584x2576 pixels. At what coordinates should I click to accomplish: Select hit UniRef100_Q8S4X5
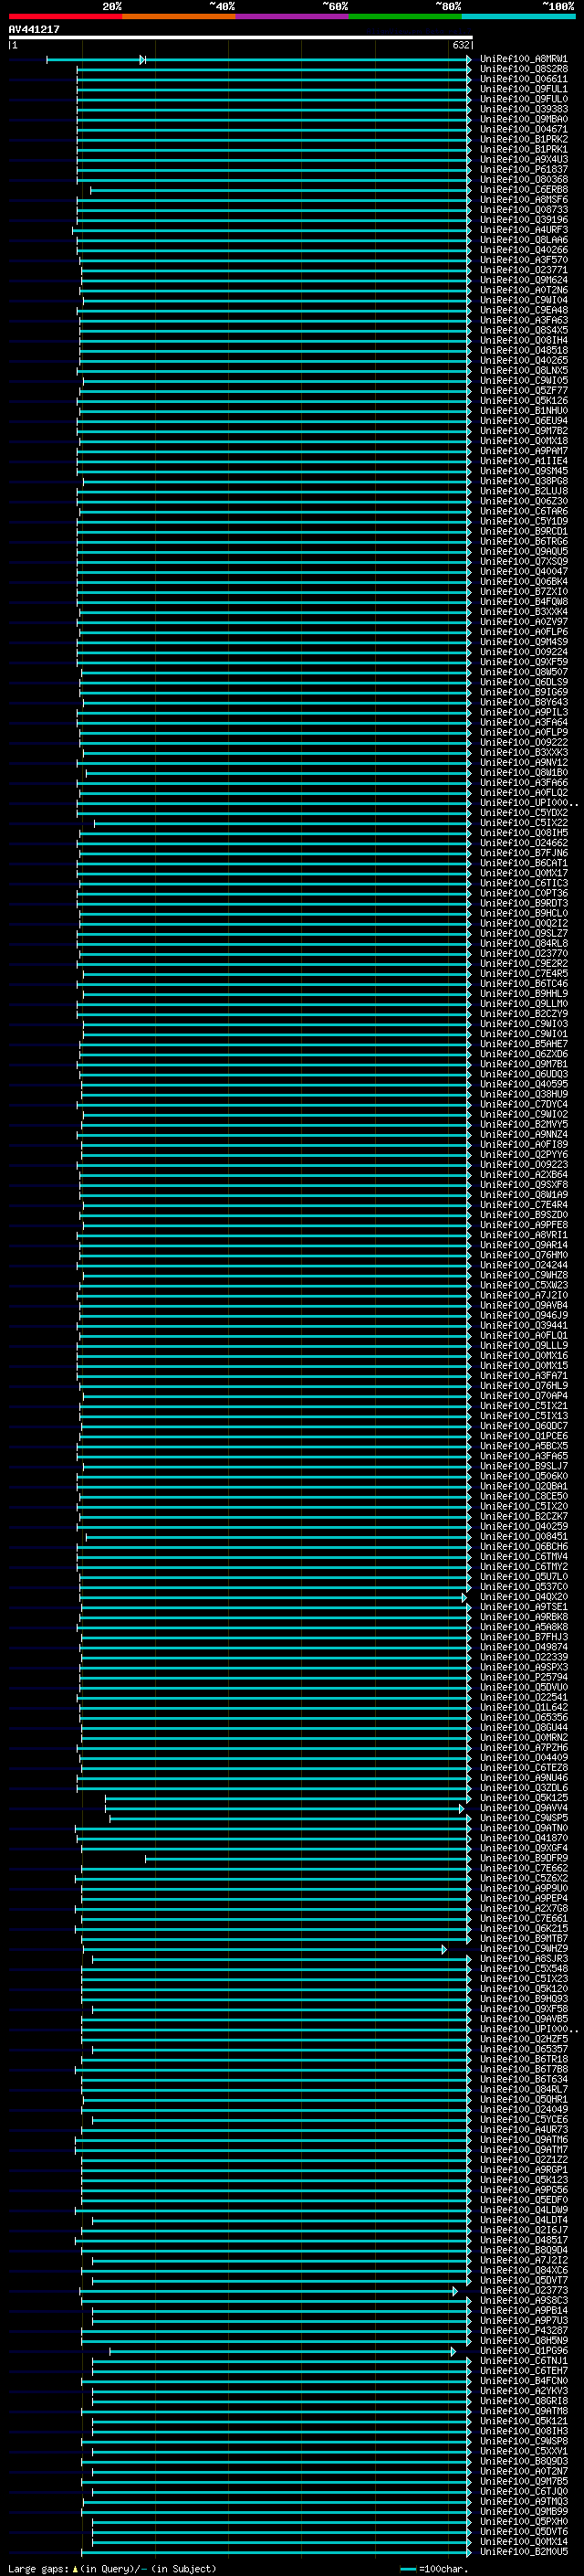tap(523, 330)
